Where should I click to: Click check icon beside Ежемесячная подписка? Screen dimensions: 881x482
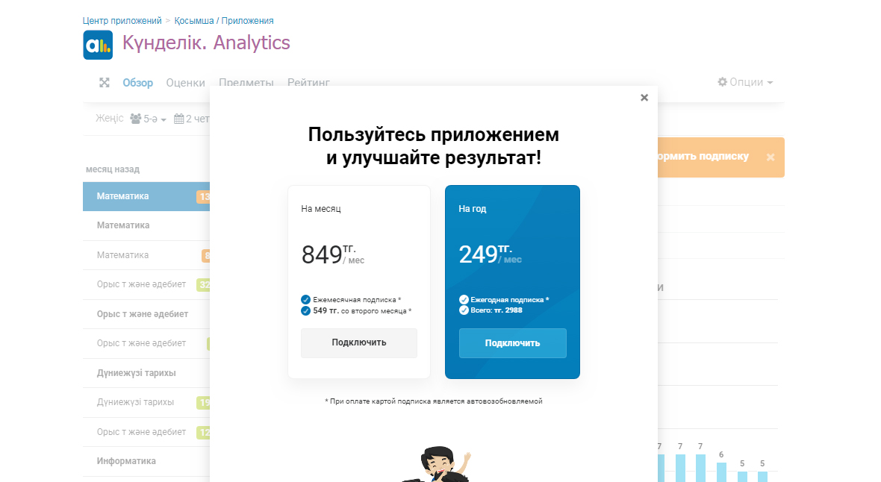(305, 299)
